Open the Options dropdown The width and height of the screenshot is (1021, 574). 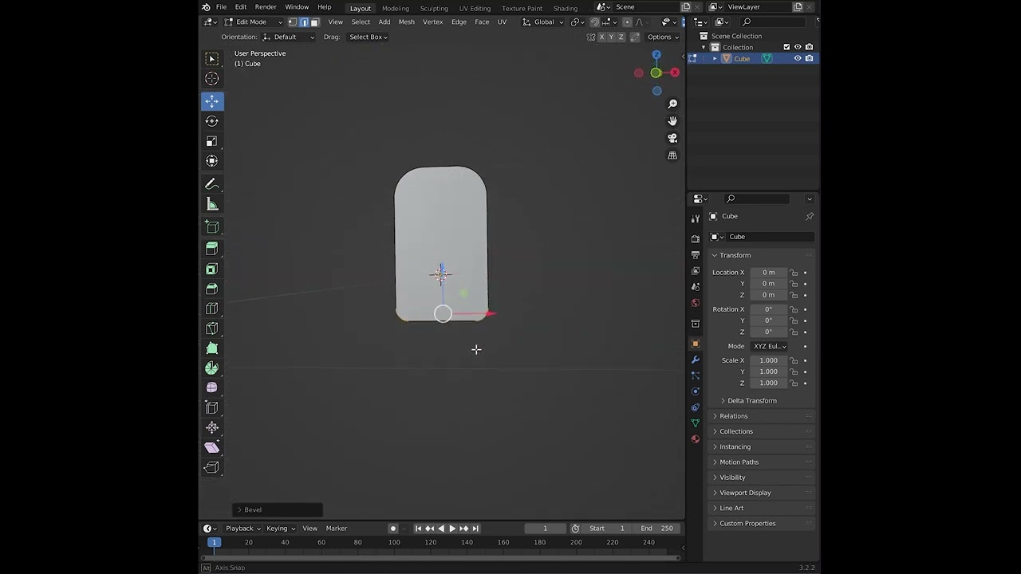click(663, 37)
